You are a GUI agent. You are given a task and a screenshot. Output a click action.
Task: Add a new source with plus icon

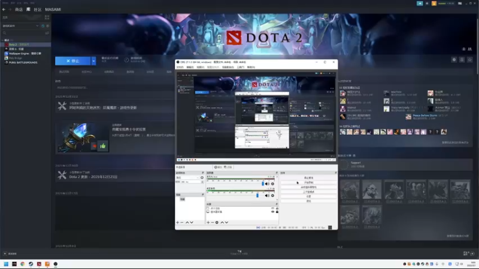point(208,222)
